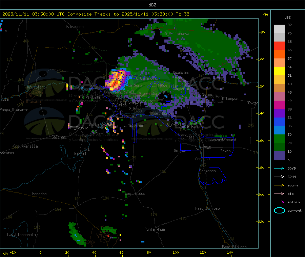Select the purple swatch between 39 and 36
Image resolution: width=305 pixels, height=257 pixels.
pyautogui.click(x=279, y=113)
